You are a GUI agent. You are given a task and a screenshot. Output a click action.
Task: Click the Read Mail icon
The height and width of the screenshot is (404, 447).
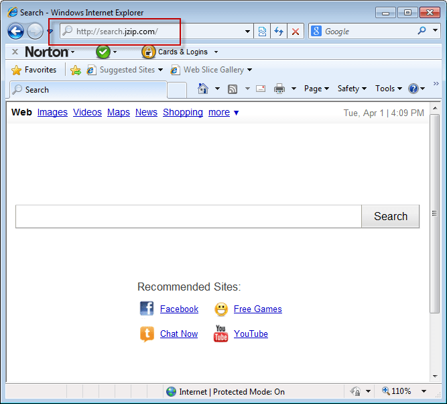(x=261, y=89)
